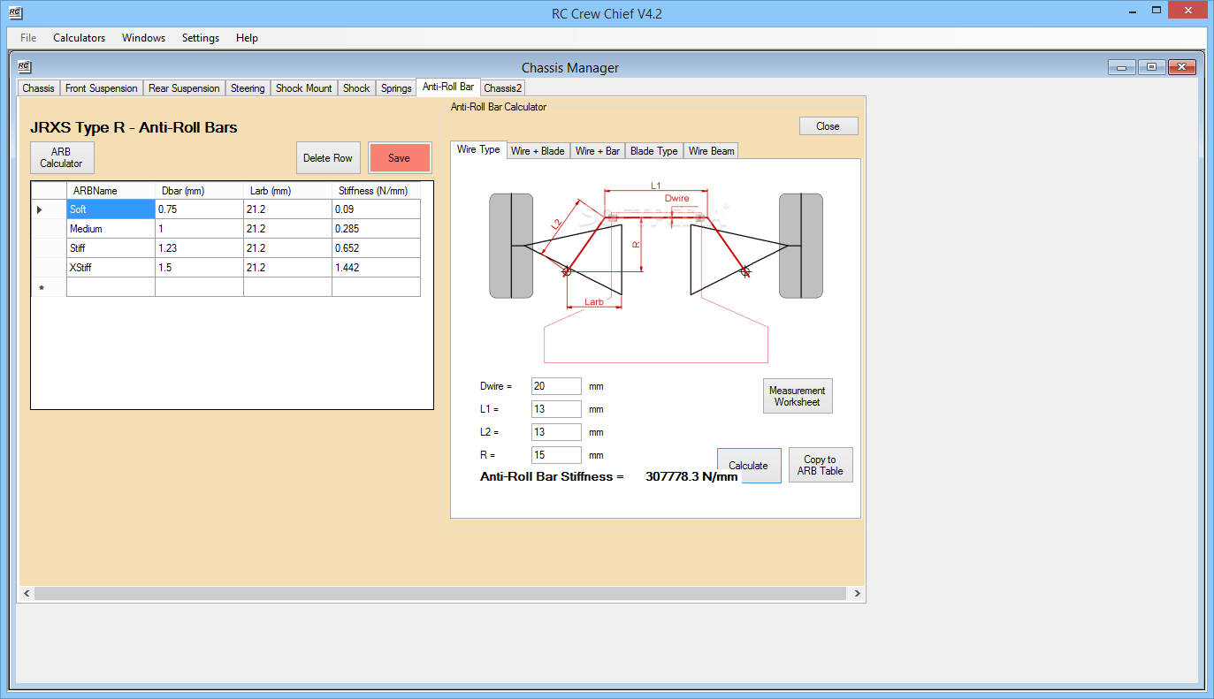The height and width of the screenshot is (699, 1214).
Task: Click the Stiffness (N/mm) column header
Action: pyautogui.click(x=376, y=191)
